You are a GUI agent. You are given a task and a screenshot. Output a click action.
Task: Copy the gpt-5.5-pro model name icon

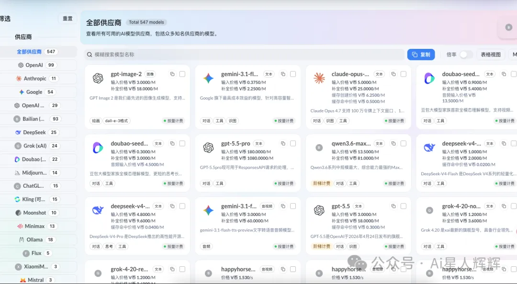click(283, 144)
